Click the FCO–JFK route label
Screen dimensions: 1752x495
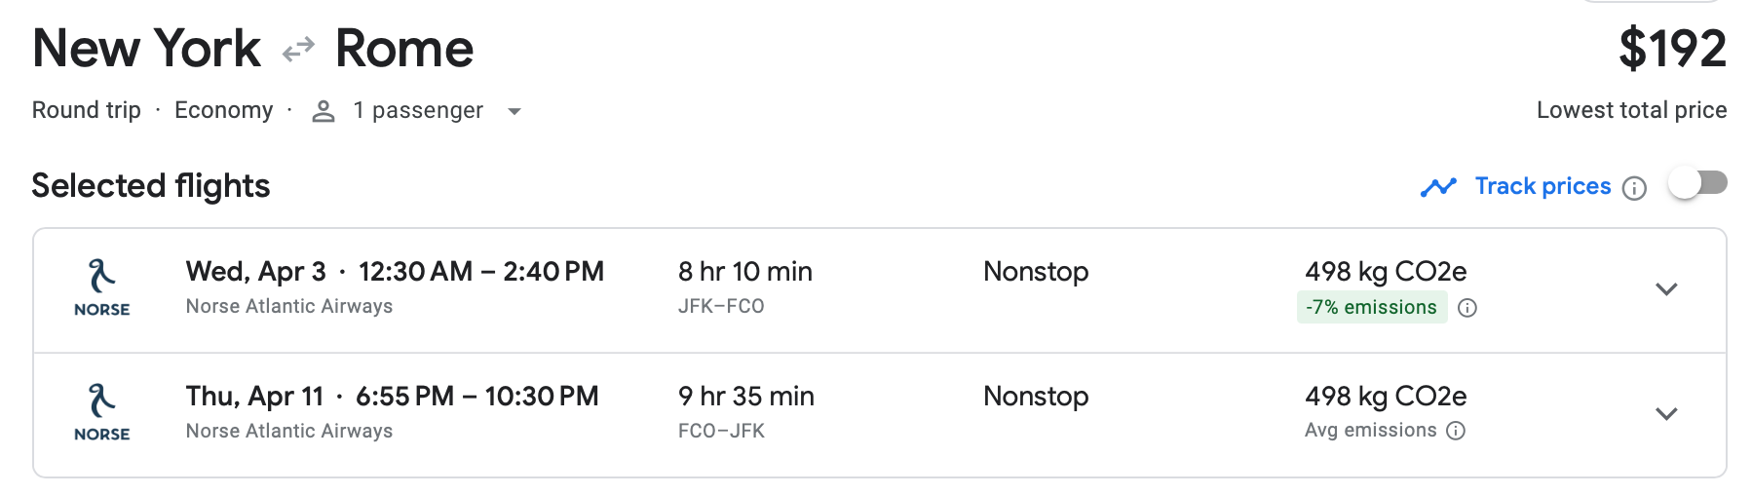[x=721, y=431]
